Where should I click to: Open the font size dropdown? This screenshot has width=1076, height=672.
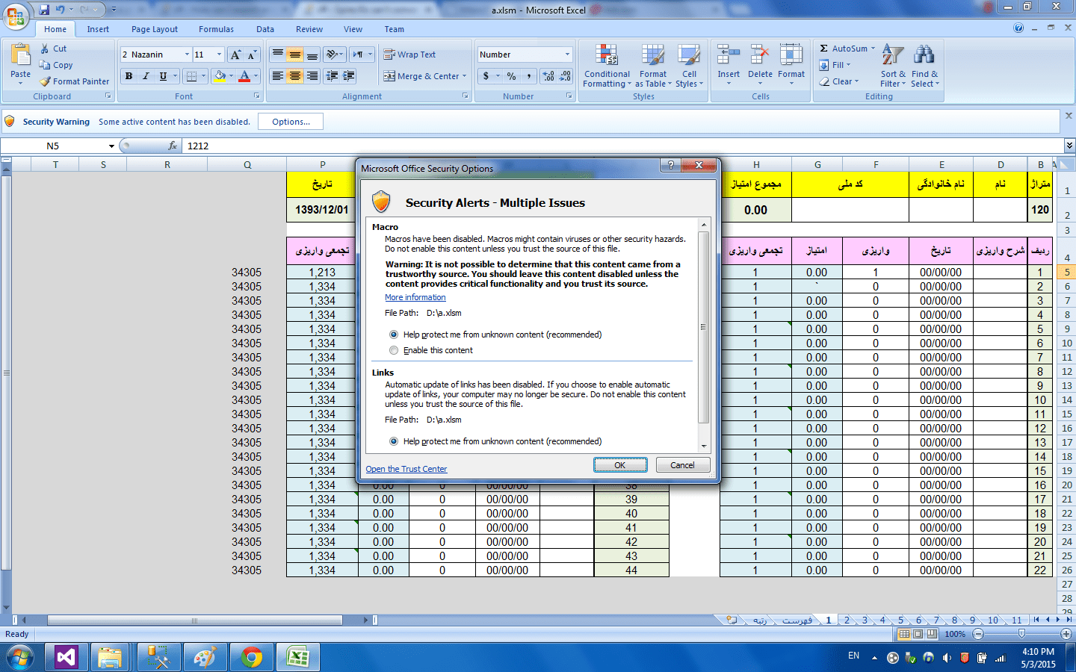coord(219,55)
